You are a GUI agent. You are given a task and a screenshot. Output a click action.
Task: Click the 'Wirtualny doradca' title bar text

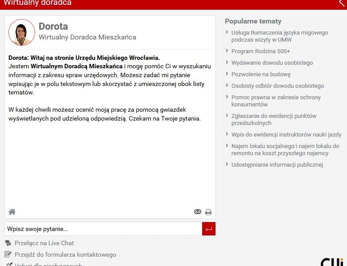38,3
